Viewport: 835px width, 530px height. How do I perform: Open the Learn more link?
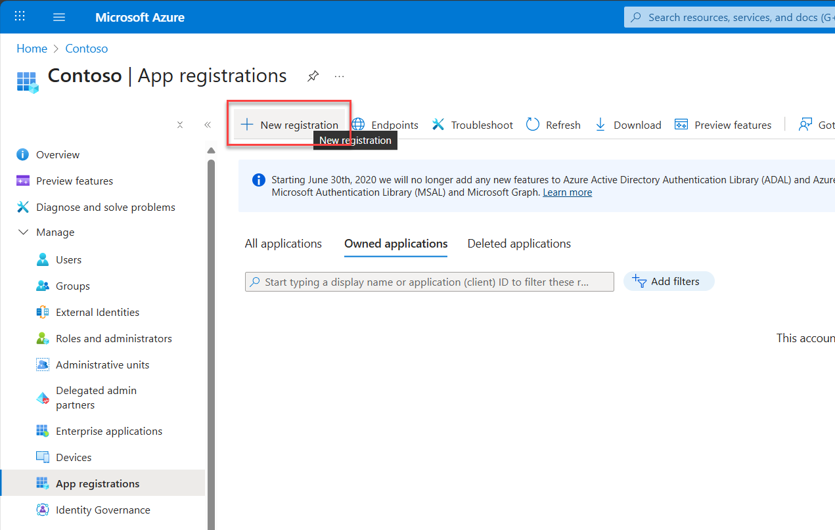pos(567,192)
